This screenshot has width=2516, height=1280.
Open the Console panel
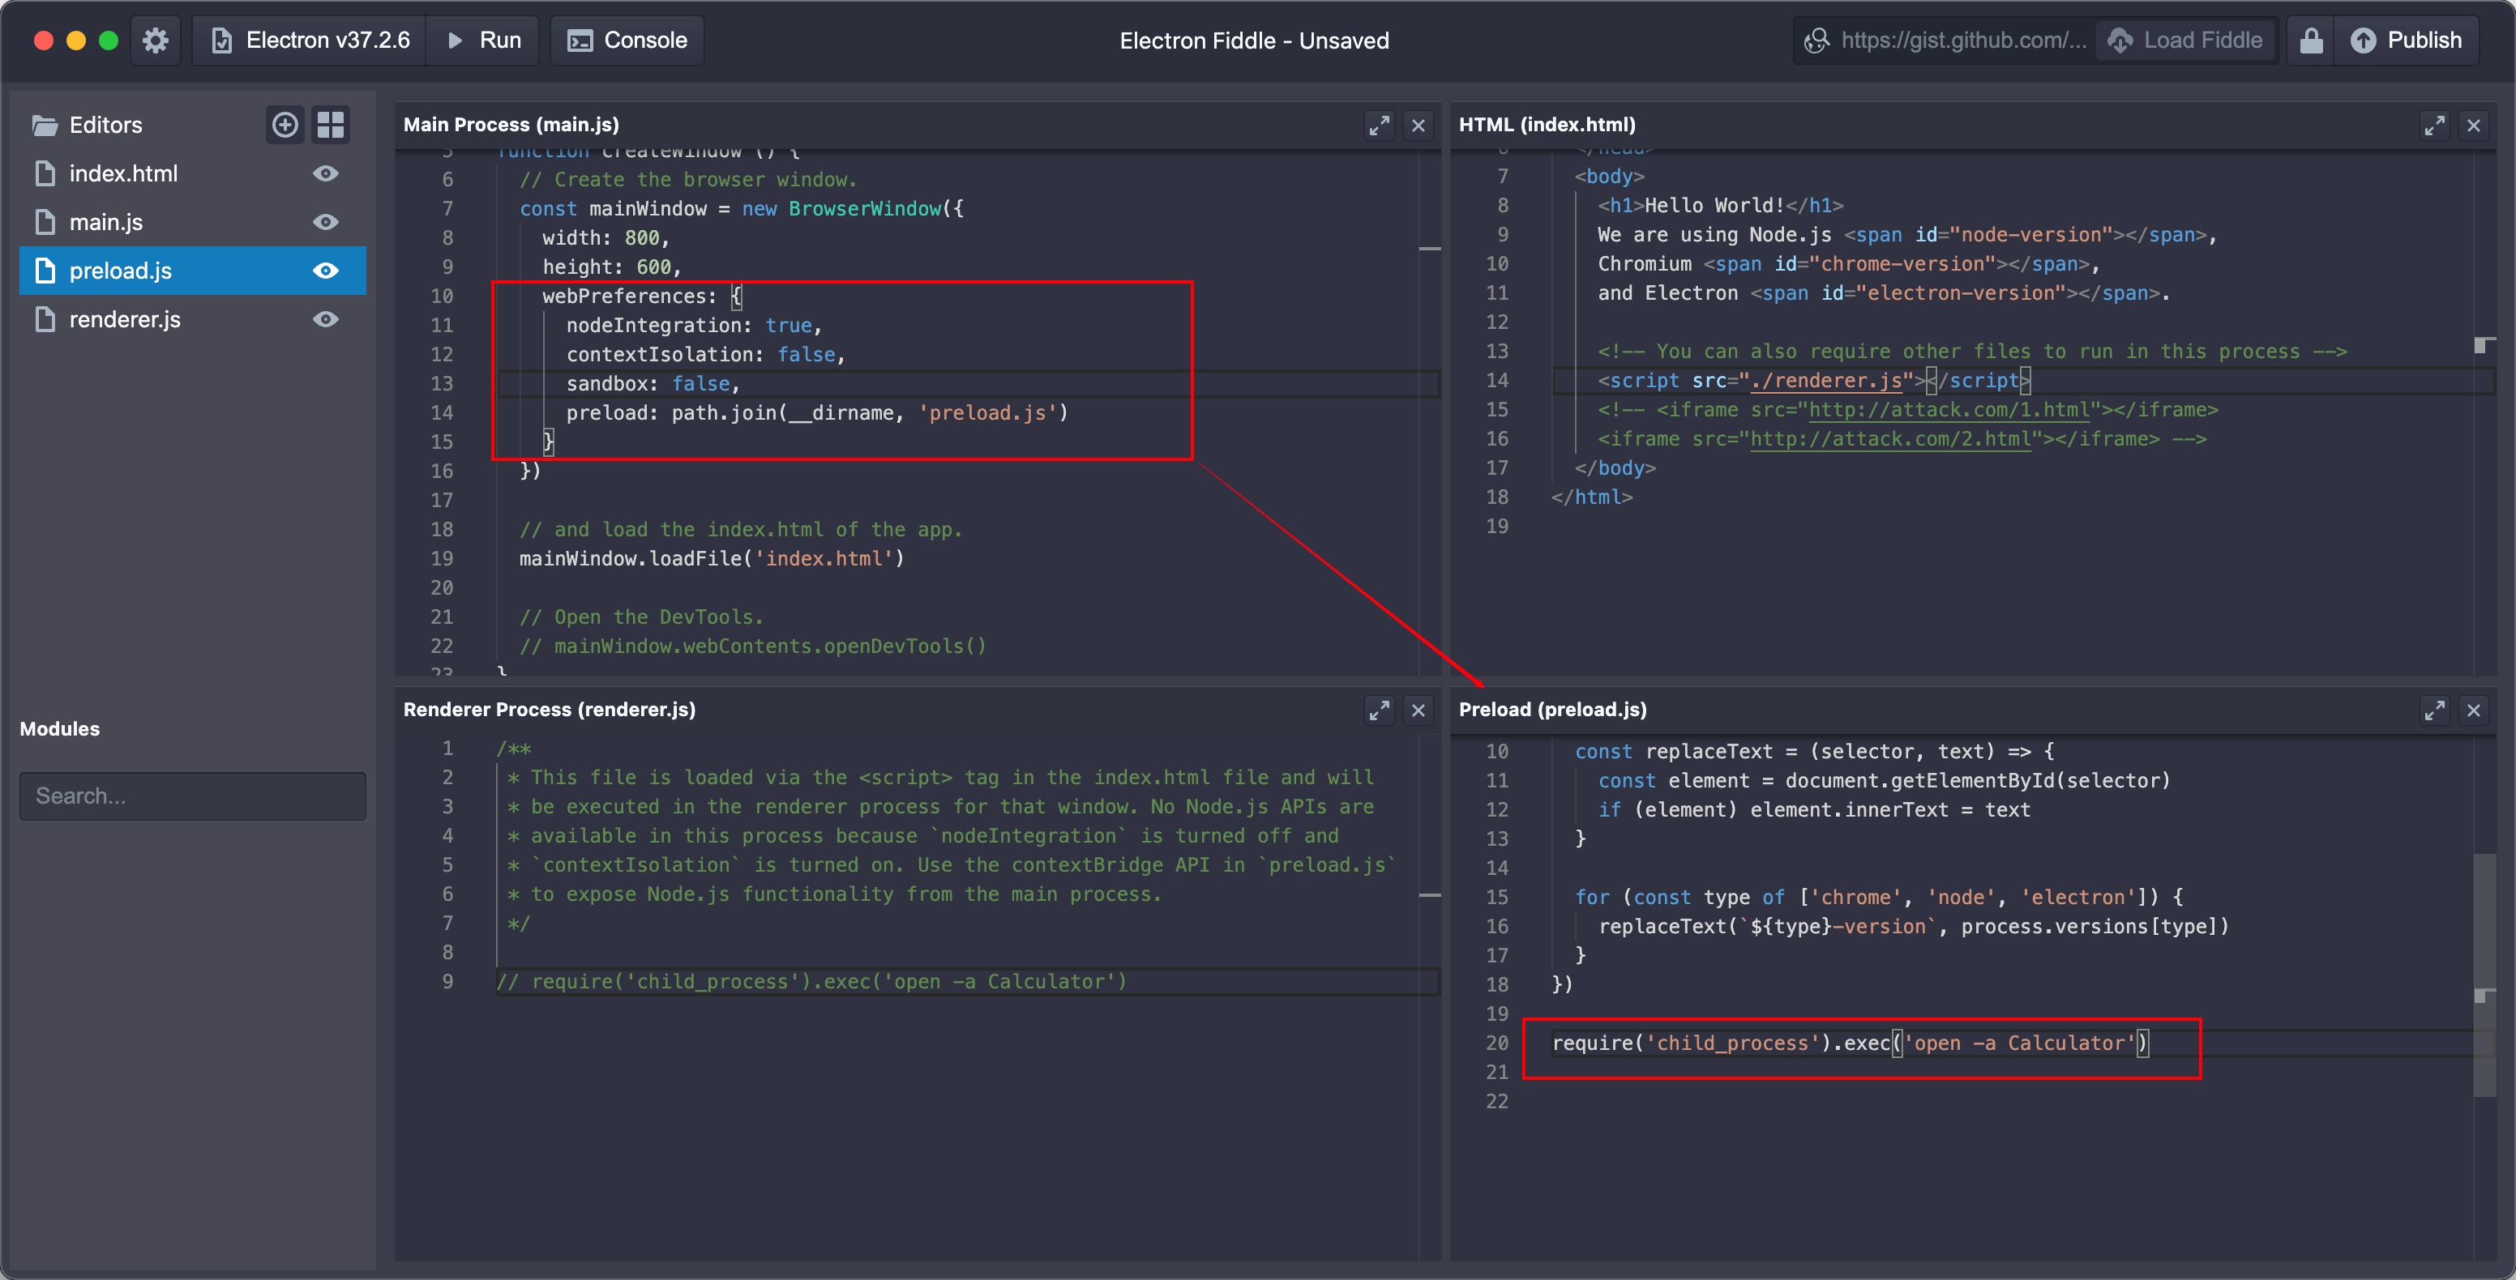627,40
